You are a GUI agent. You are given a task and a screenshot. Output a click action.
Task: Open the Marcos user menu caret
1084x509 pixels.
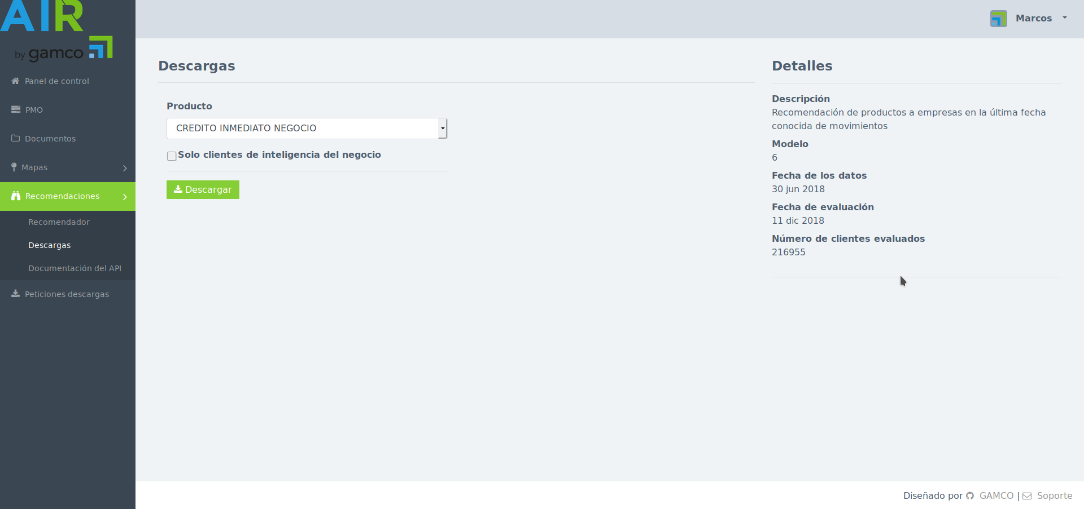1065,17
